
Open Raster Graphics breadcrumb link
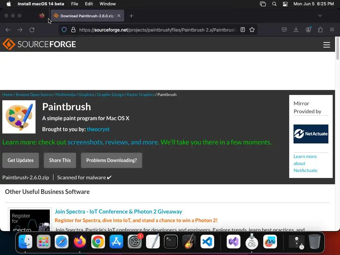[140, 95]
